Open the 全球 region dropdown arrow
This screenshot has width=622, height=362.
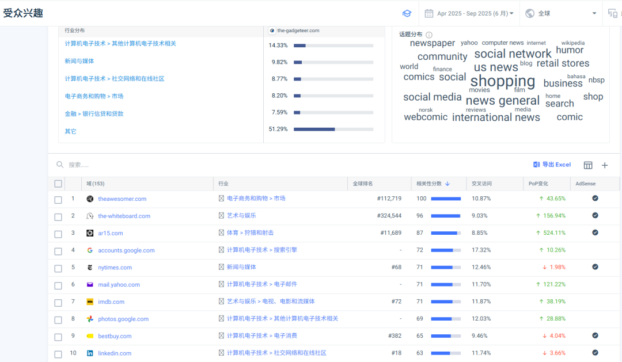pos(594,13)
